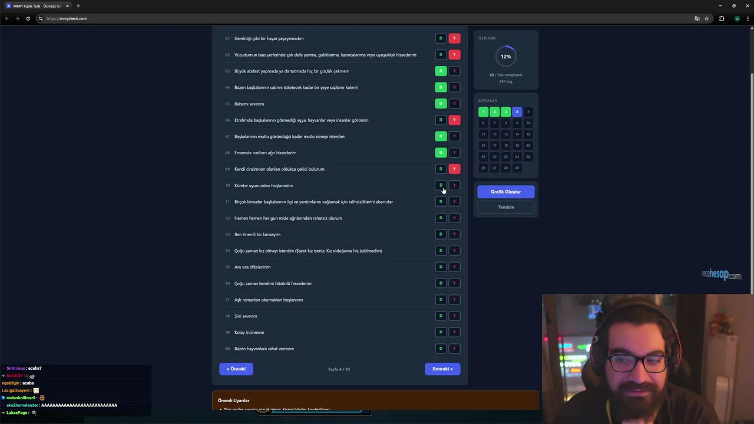Screen dimensions: 754x424
Task: Answer Y for question 74 Çoğu zaman kız olmayı
Action: coord(454,250)
